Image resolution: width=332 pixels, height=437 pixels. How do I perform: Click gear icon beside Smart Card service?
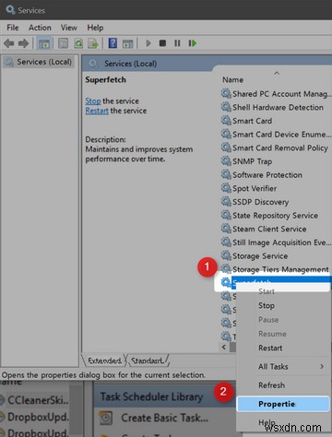pyautogui.click(x=226, y=120)
